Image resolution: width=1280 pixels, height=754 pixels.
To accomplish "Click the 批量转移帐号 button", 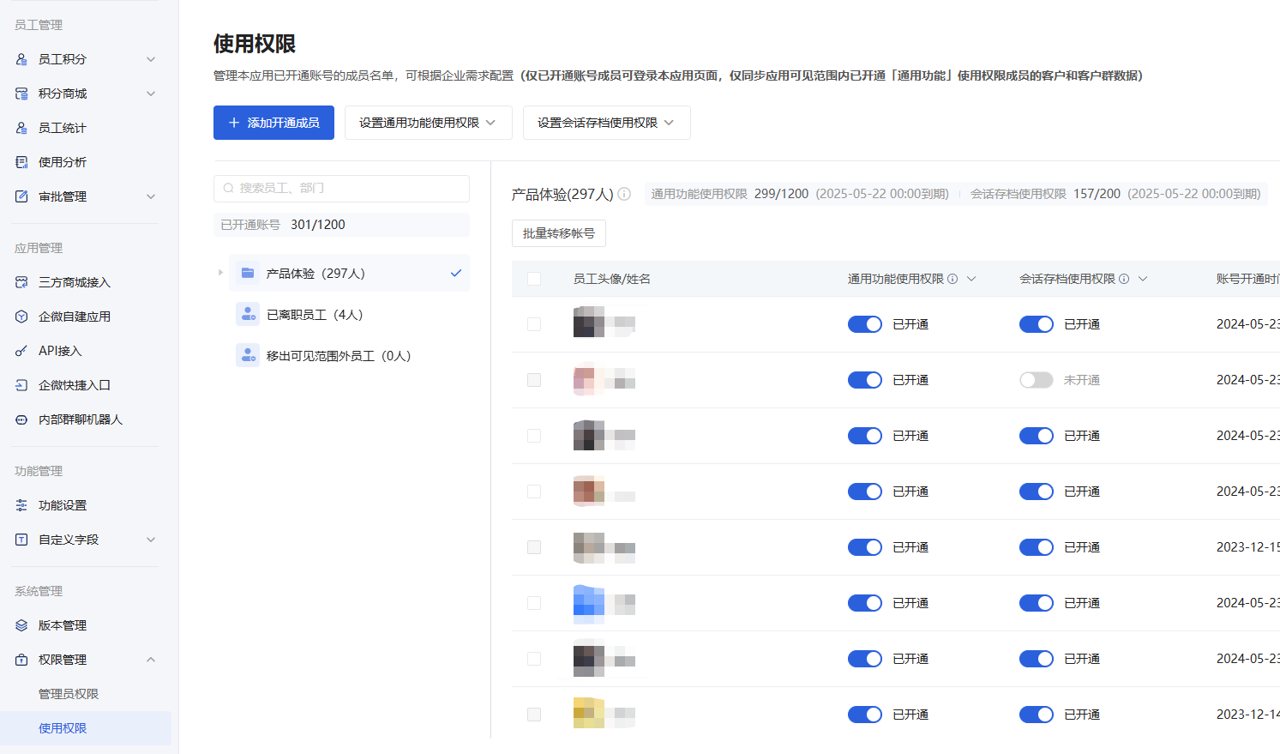I will coord(559,233).
